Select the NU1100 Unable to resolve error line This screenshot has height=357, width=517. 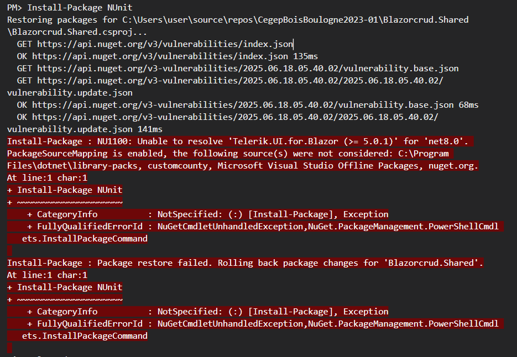click(x=238, y=141)
